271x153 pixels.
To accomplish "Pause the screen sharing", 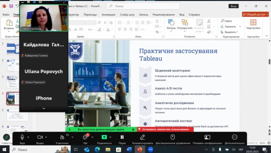I will pyautogui.click(x=122, y=137).
